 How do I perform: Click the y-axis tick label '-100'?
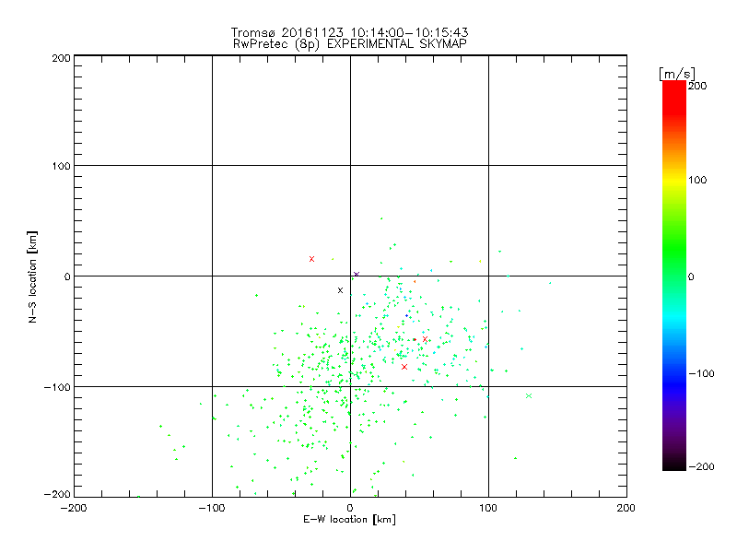coord(57,387)
